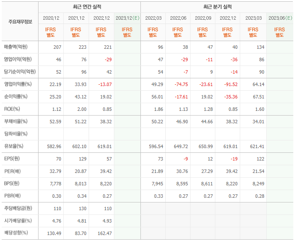This screenshot has width=295, height=241.
Task: Select the 최근 연간 실적 header
Action: click(87, 7)
